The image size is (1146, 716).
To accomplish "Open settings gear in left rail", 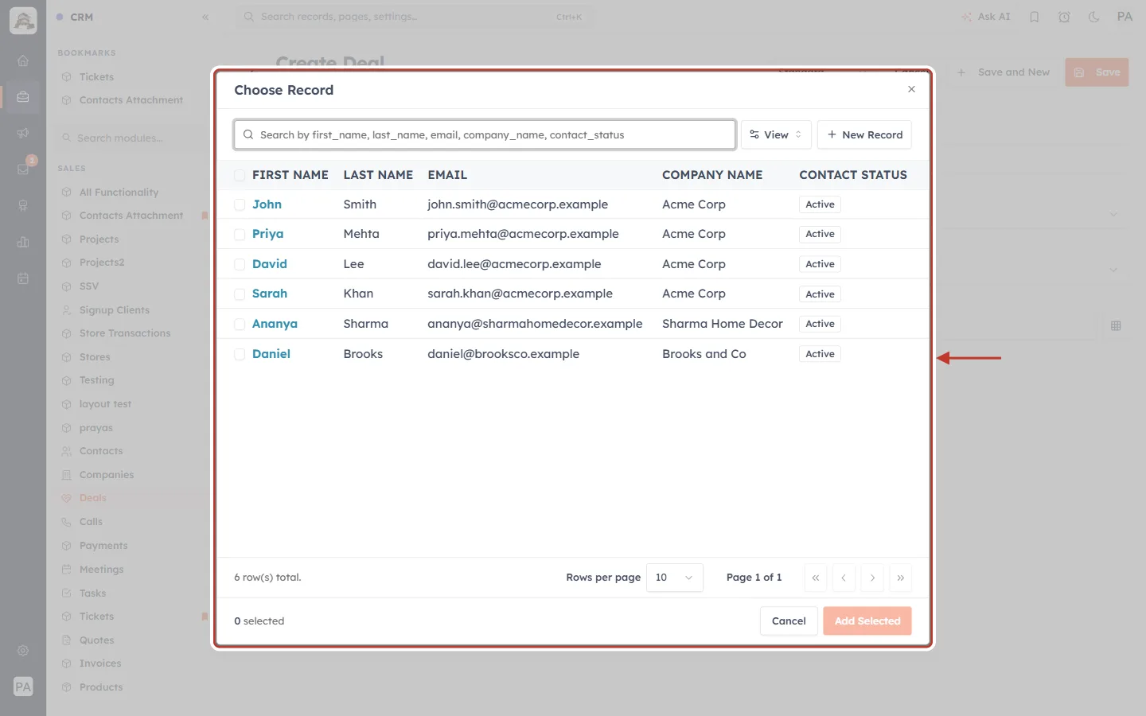I will point(23,651).
